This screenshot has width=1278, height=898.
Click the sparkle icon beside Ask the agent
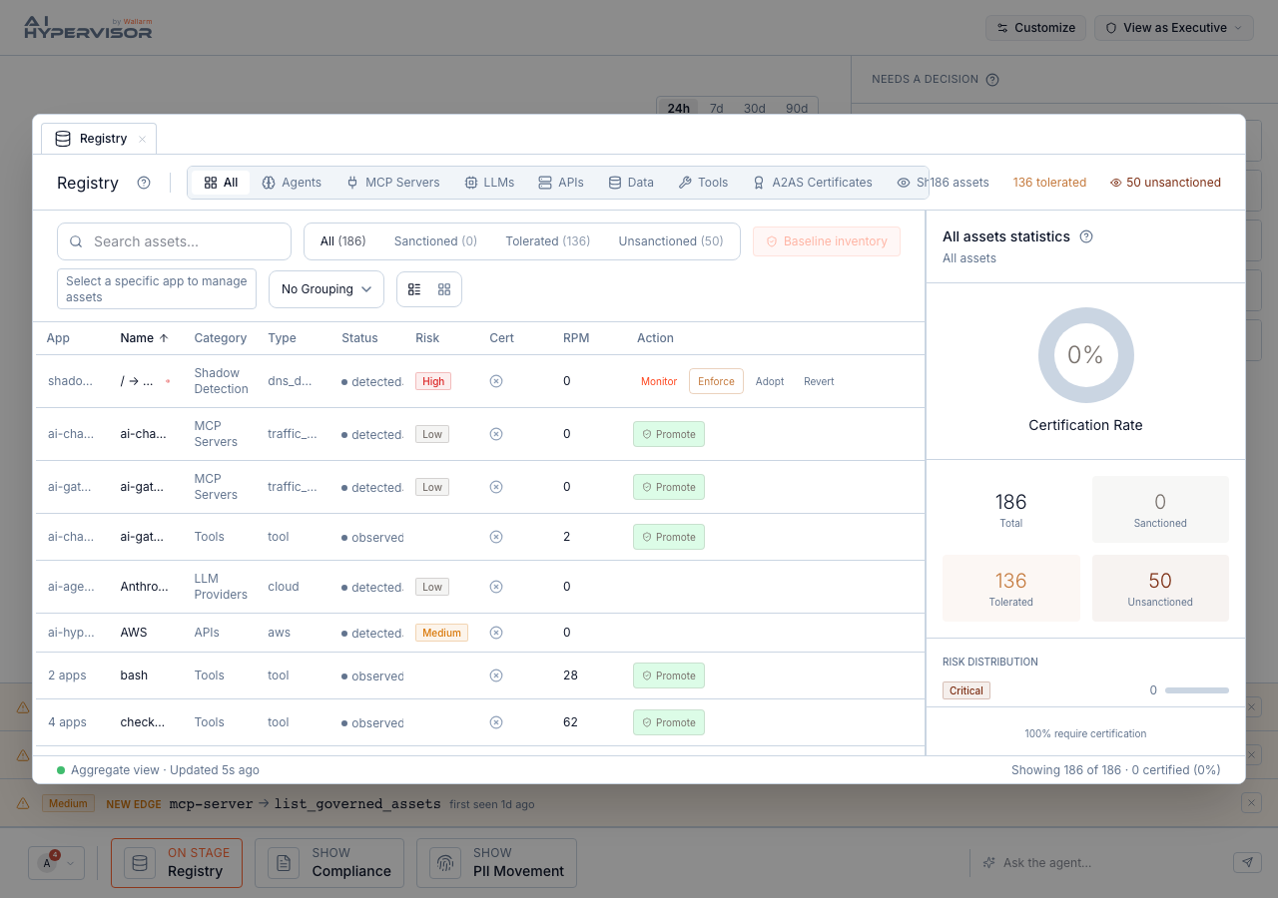click(988, 863)
